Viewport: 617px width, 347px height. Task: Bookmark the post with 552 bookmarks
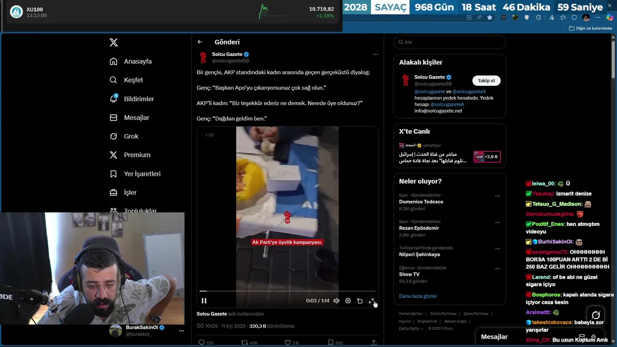pyautogui.click(x=335, y=343)
